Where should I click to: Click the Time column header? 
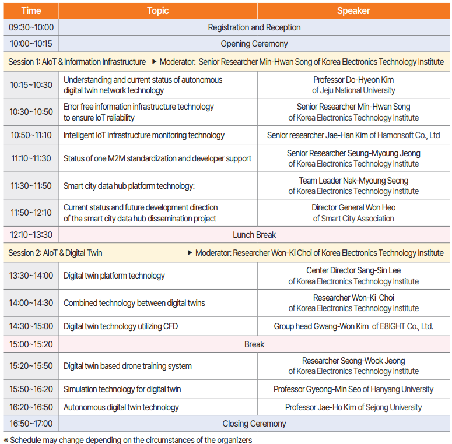click(31, 10)
